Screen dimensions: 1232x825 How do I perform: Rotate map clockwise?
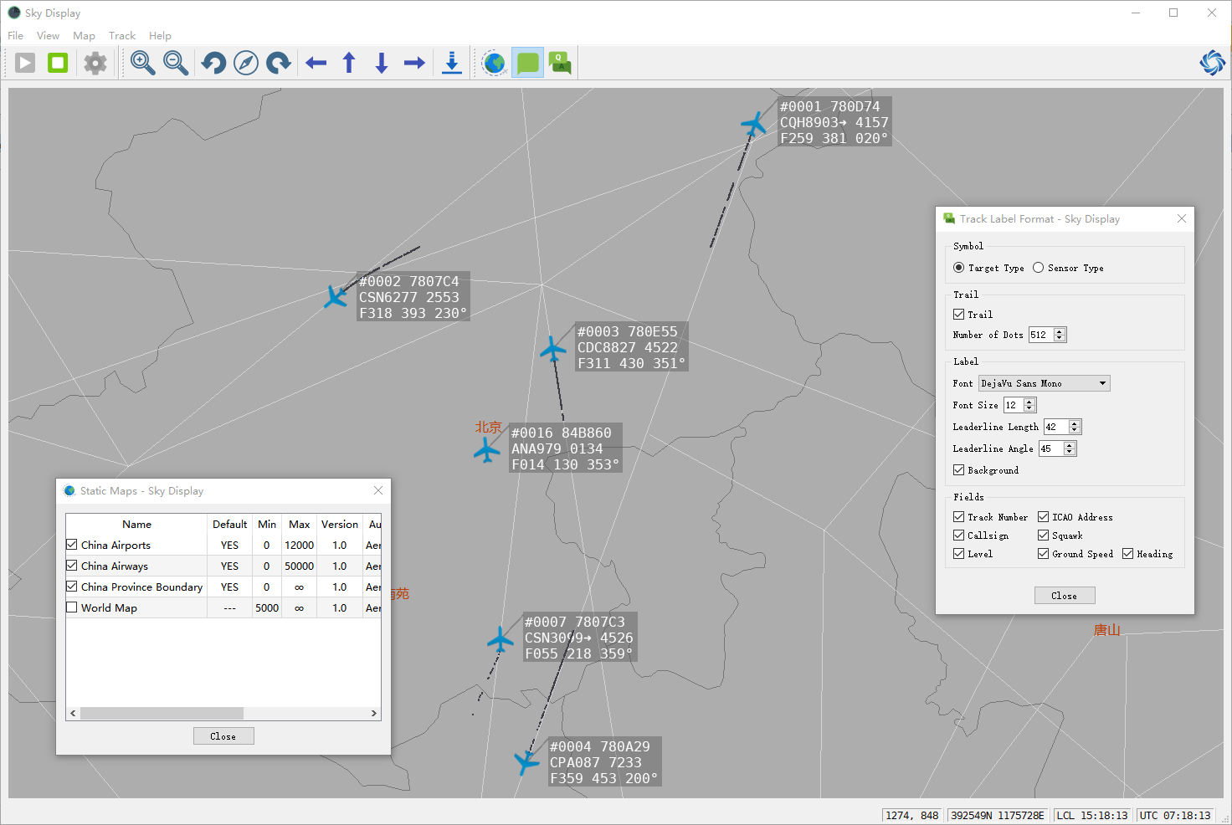[x=278, y=63]
